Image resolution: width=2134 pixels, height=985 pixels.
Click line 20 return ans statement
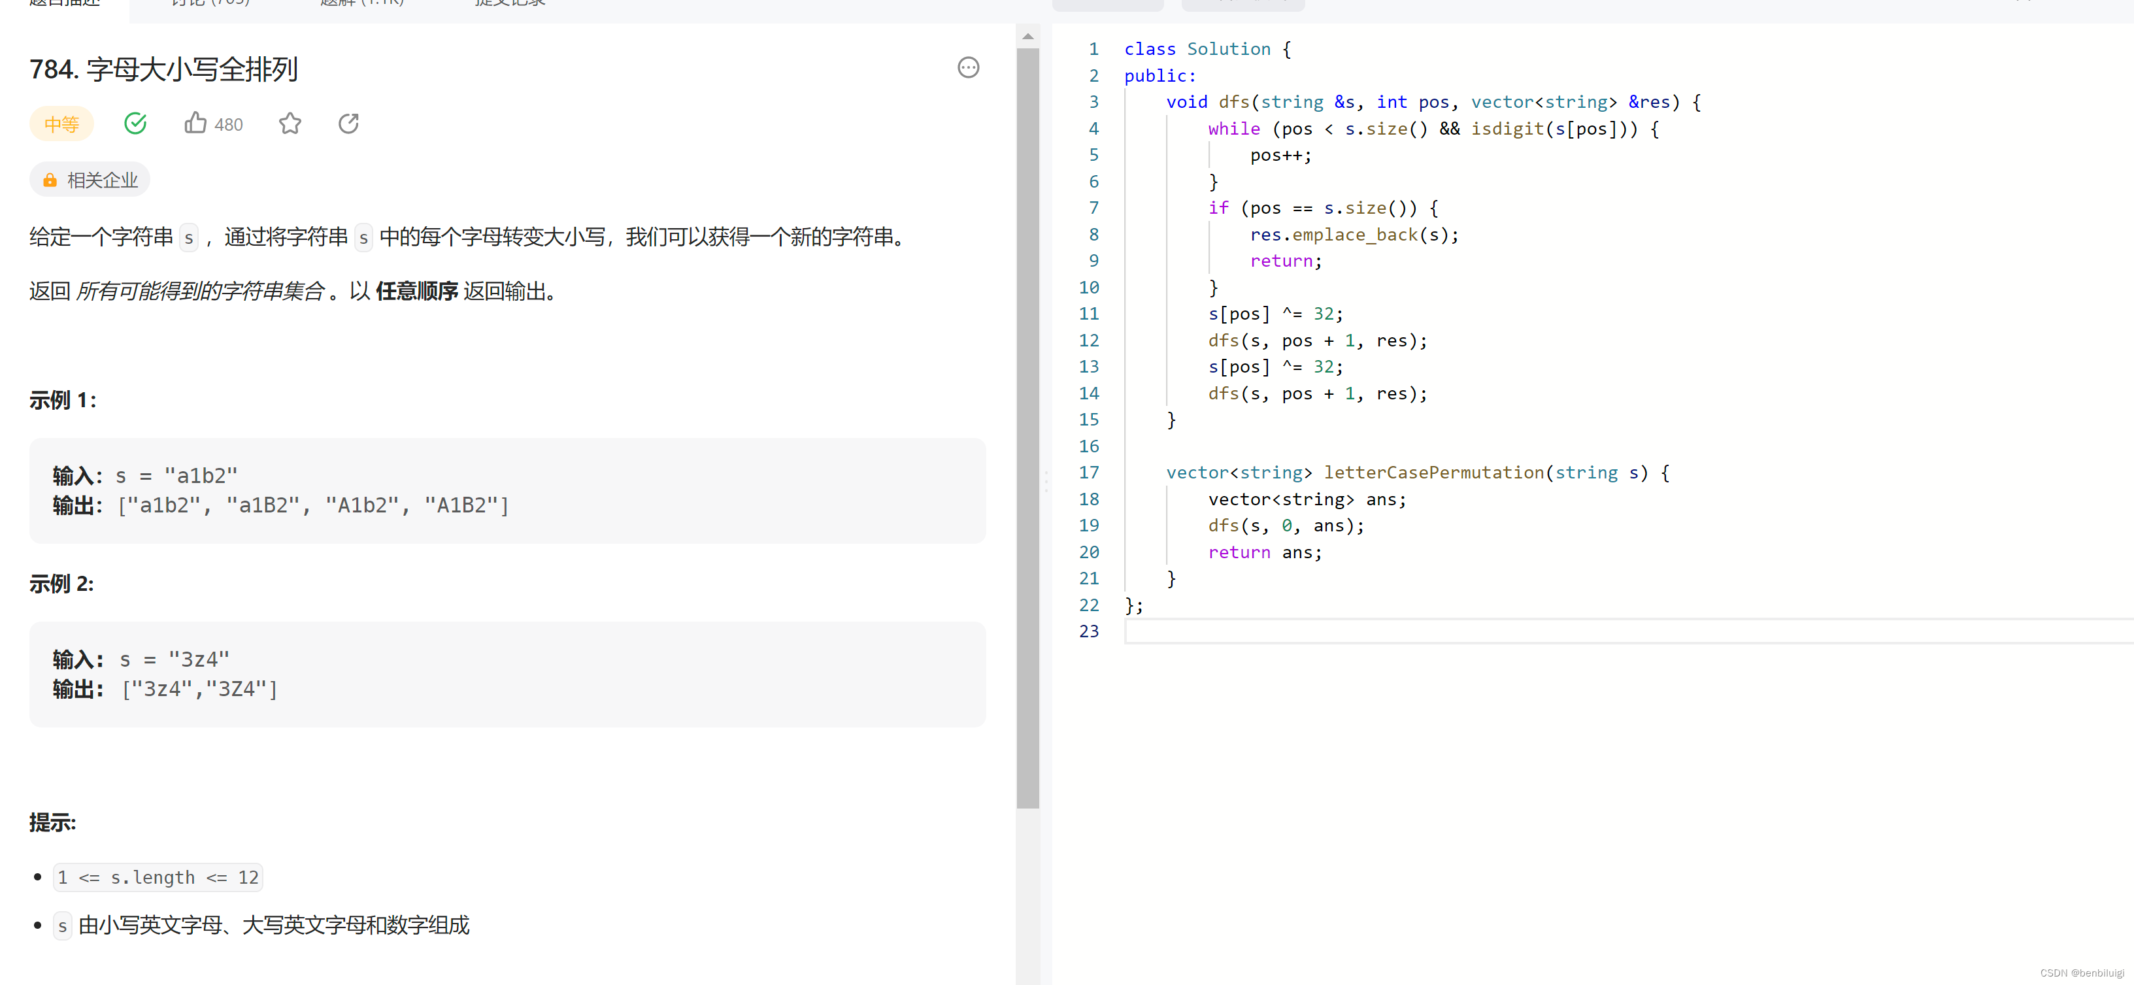click(x=1265, y=552)
